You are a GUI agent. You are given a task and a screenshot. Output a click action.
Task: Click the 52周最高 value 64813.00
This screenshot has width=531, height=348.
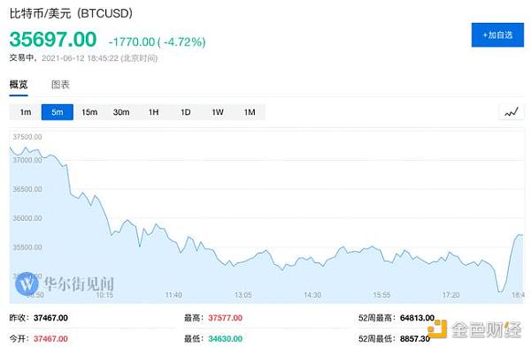(x=417, y=318)
